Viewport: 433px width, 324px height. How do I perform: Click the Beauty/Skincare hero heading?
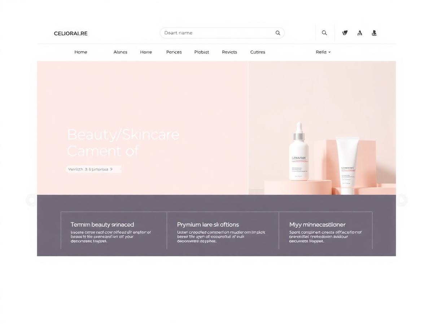tap(123, 135)
